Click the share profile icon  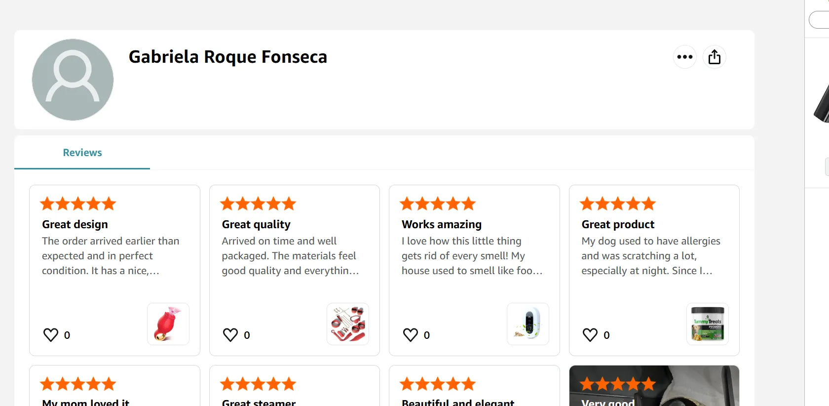point(714,57)
